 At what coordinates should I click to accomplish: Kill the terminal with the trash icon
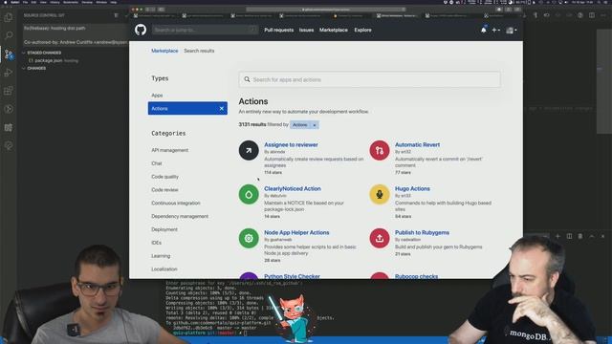[580, 236]
